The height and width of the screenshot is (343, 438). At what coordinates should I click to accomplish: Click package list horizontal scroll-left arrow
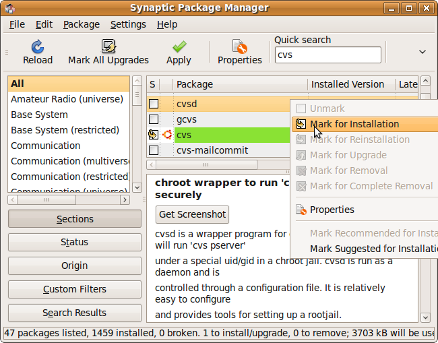click(152, 165)
